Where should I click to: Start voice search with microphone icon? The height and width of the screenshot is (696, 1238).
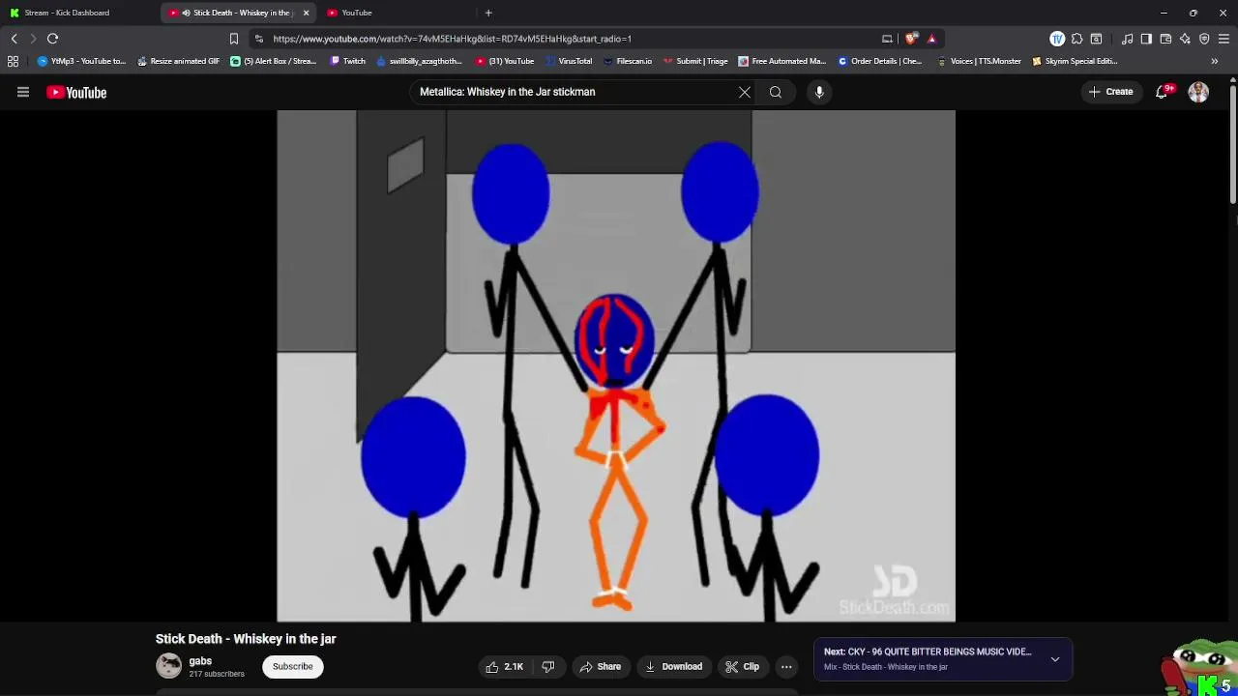pos(819,92)
